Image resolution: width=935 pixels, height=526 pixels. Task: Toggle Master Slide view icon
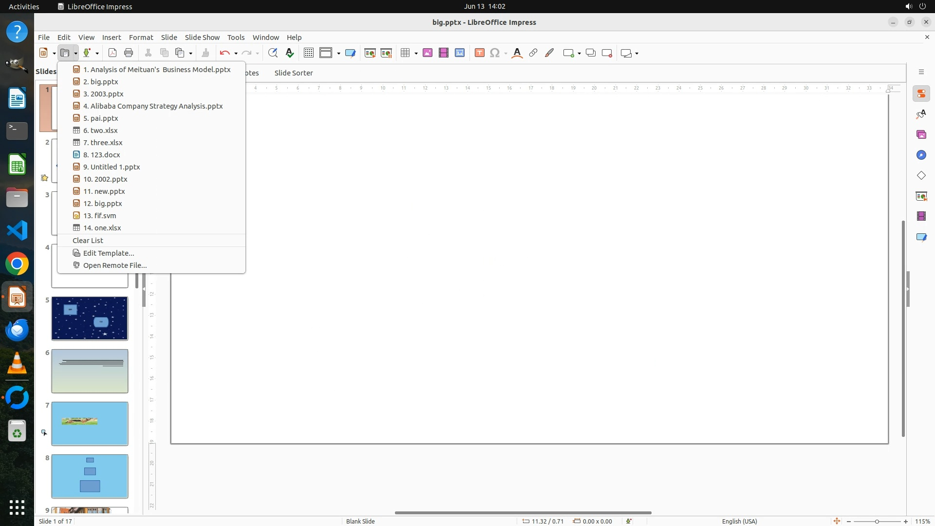point(350,53)
